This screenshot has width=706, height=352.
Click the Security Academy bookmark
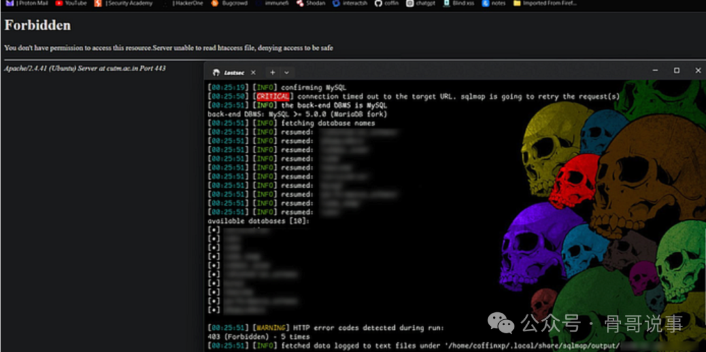tap(127, 3)
